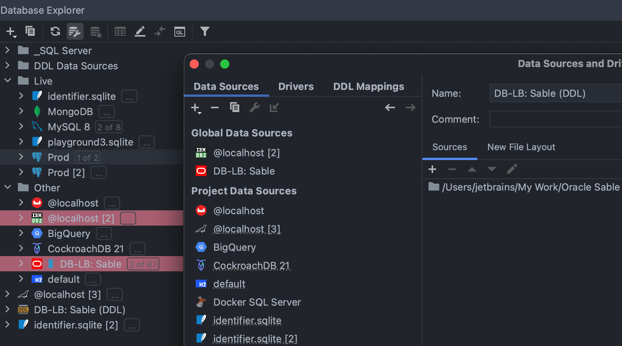622x346 pixels.
Task: Select identifier.sqlite [2] in explorer tree
Action: pyautogui.click(x=76, y=325)
